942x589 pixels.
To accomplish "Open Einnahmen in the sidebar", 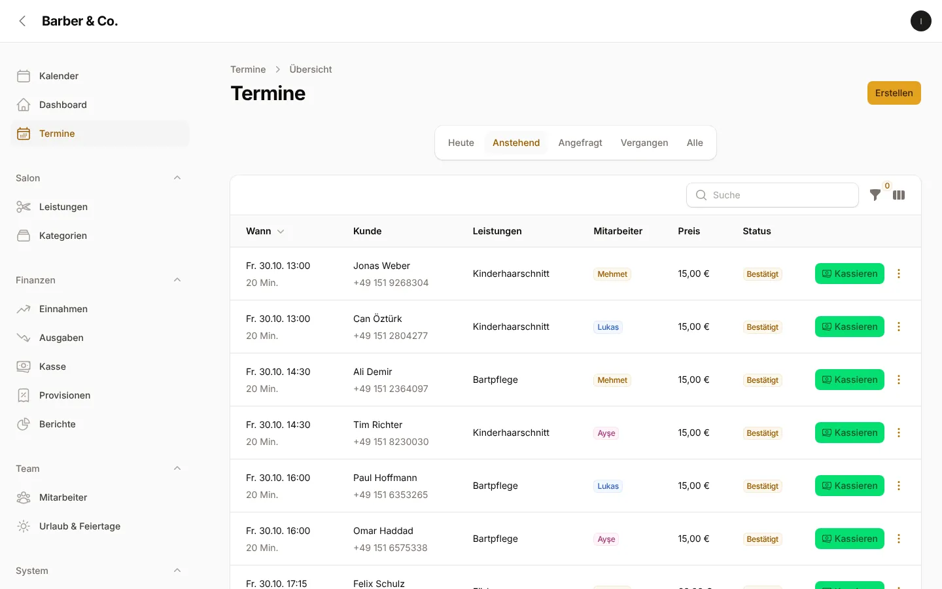I will 100,309.
